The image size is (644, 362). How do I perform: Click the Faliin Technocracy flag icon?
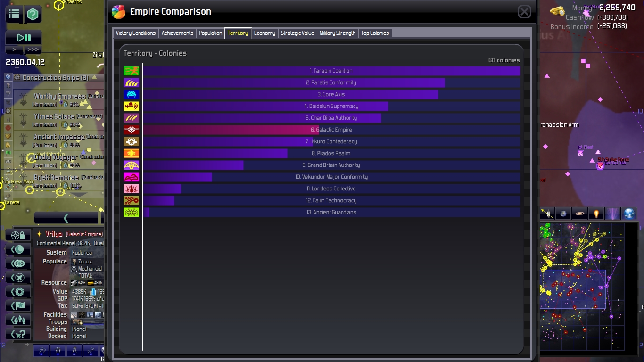[132, 200]
